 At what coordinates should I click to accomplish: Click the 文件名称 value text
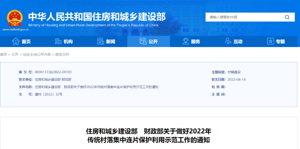click(97, 87)
